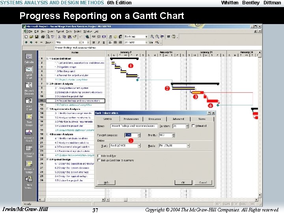Click the Show Subtasks plus icon
Viewport: 284px width, 213px height.
pos(36,42)
